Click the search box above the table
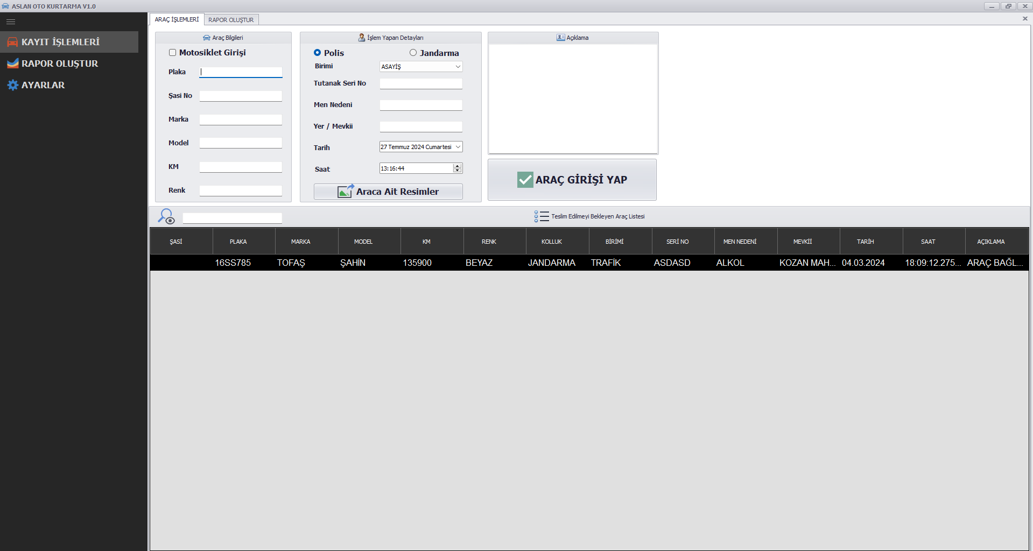1033x551 pixels. coord(232,218)
